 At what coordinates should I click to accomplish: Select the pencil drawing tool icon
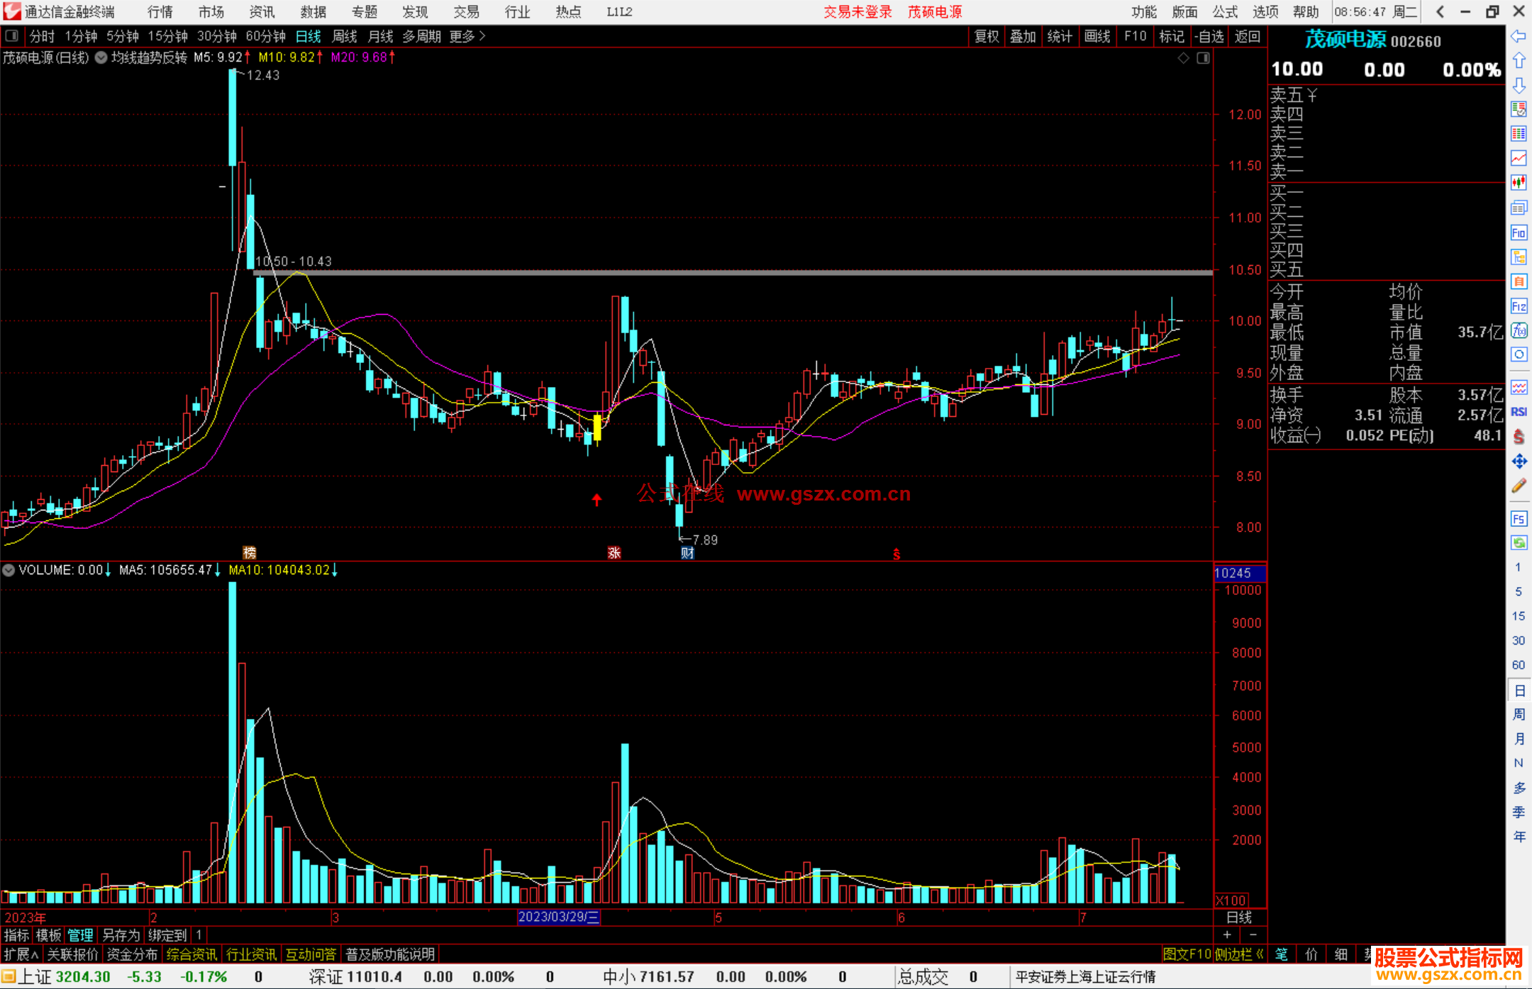pos(1519,486)
